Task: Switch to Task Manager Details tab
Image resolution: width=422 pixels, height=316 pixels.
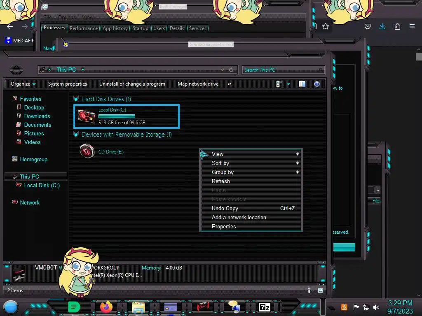Action: point(177,28)
